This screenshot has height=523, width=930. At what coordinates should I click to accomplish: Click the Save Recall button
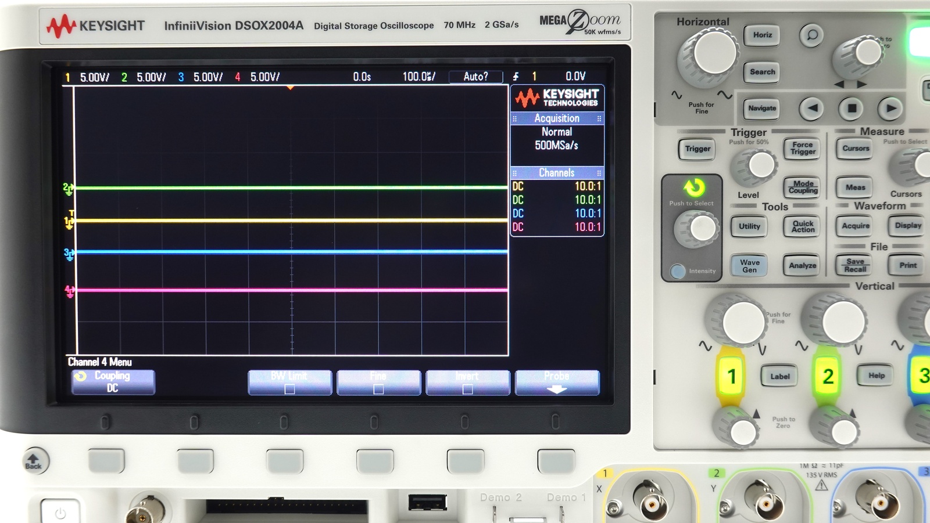pos(855,265)
